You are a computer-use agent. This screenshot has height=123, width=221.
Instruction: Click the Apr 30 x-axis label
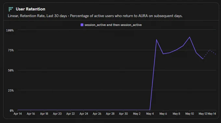[x=123, y=114]
